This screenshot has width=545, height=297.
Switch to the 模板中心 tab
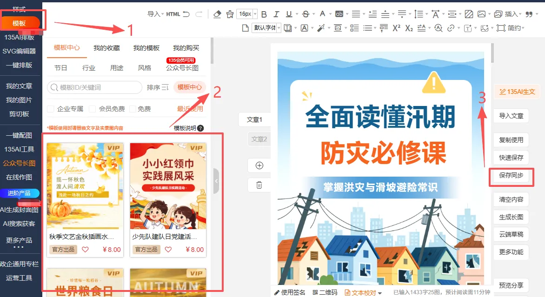pos(67,47)
